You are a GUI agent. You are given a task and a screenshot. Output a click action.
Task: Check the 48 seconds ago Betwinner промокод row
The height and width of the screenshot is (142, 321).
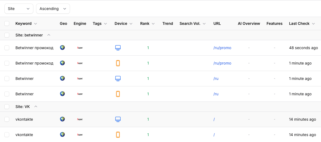pos(7,48)
